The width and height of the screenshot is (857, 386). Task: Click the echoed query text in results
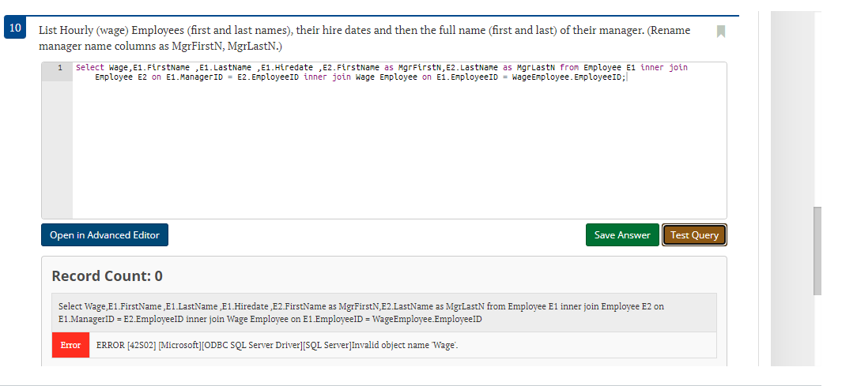click(x=361, y=313)
